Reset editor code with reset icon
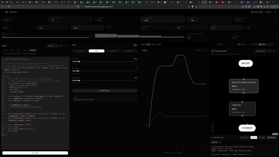Viewport: 279px width, 157px height. 66,46
